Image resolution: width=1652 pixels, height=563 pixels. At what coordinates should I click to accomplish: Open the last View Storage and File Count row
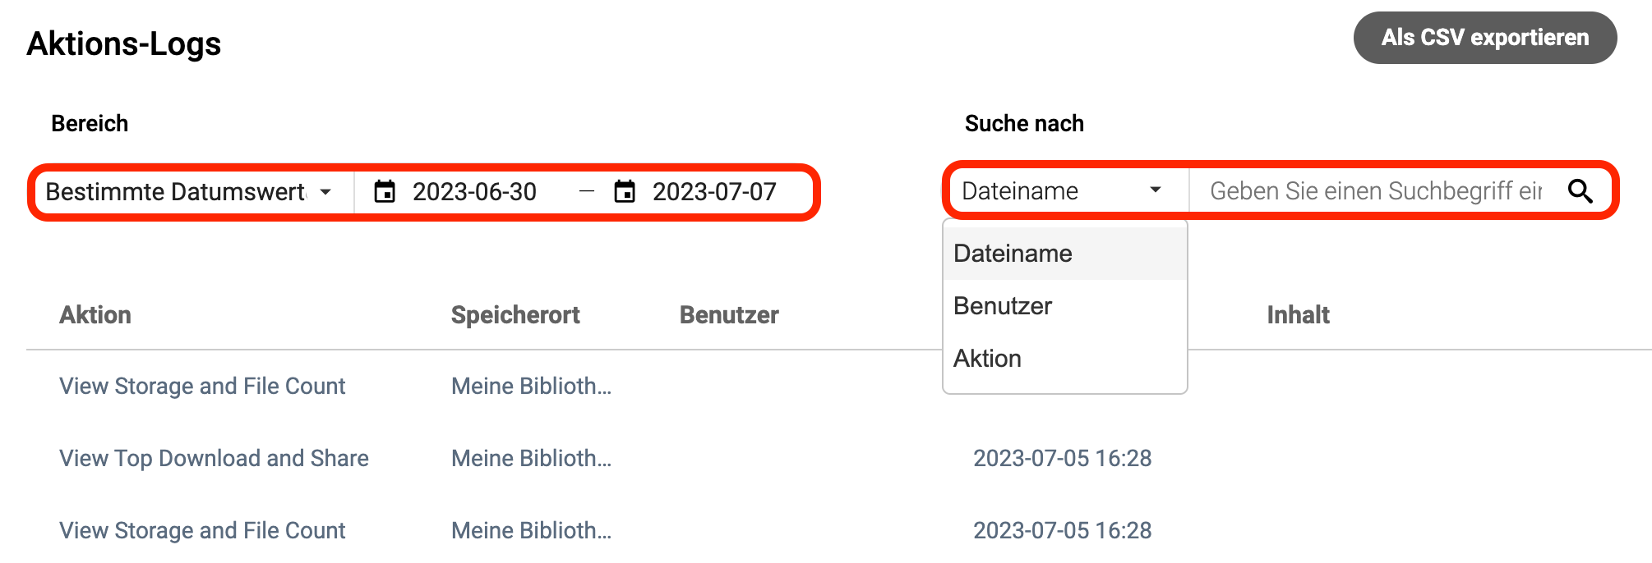click(202, 530)
